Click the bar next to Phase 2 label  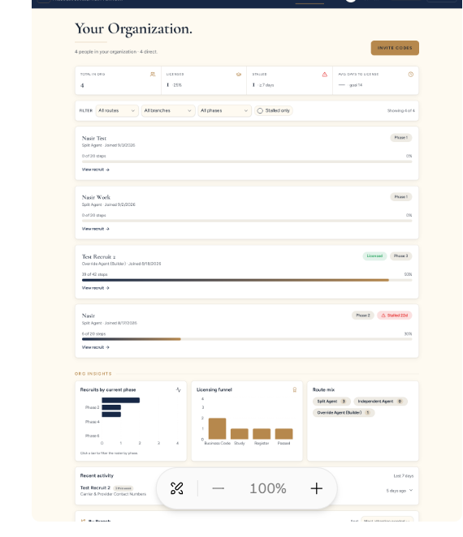[x=111, y=407]
